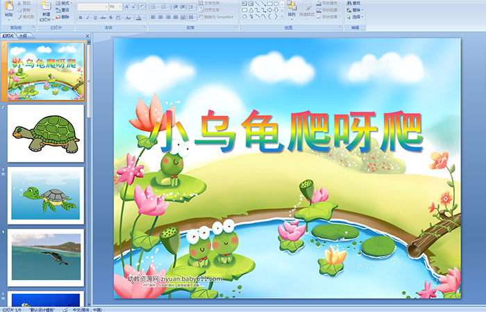
Task: Click the spell check status bar icon
Action: [x=65, y=309]
